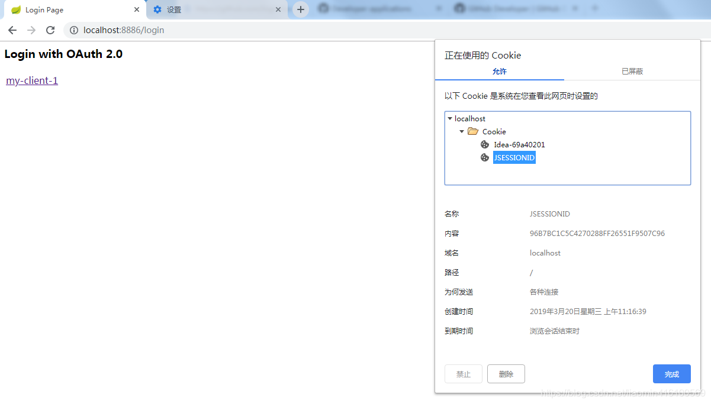Click the Spring leaf icon on the Login Page tab
The width and height of the screenshot is (711, 404).
17,9
